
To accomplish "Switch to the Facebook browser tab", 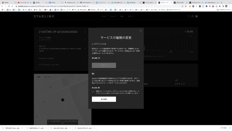I will [134, 3].
